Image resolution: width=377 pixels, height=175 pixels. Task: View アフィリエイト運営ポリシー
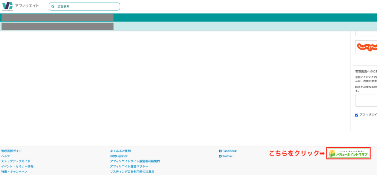click(129, 167)
